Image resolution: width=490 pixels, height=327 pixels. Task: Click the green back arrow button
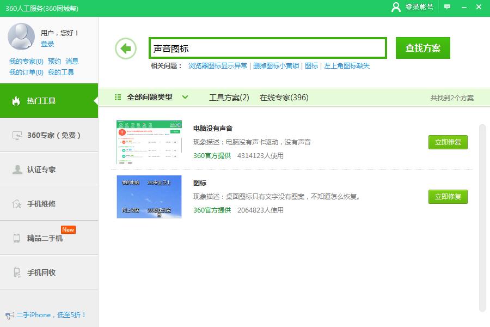pyautogui.click(x=126, y=49)
